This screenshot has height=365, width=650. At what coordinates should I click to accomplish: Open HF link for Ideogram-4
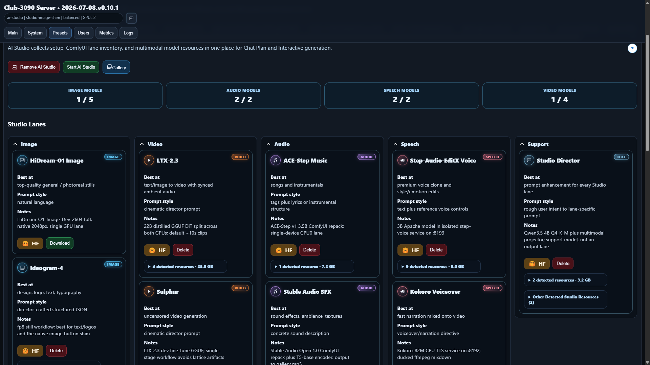(x=30, y=351)
